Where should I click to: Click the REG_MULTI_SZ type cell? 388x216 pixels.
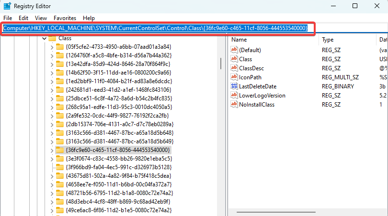(340, 77)
